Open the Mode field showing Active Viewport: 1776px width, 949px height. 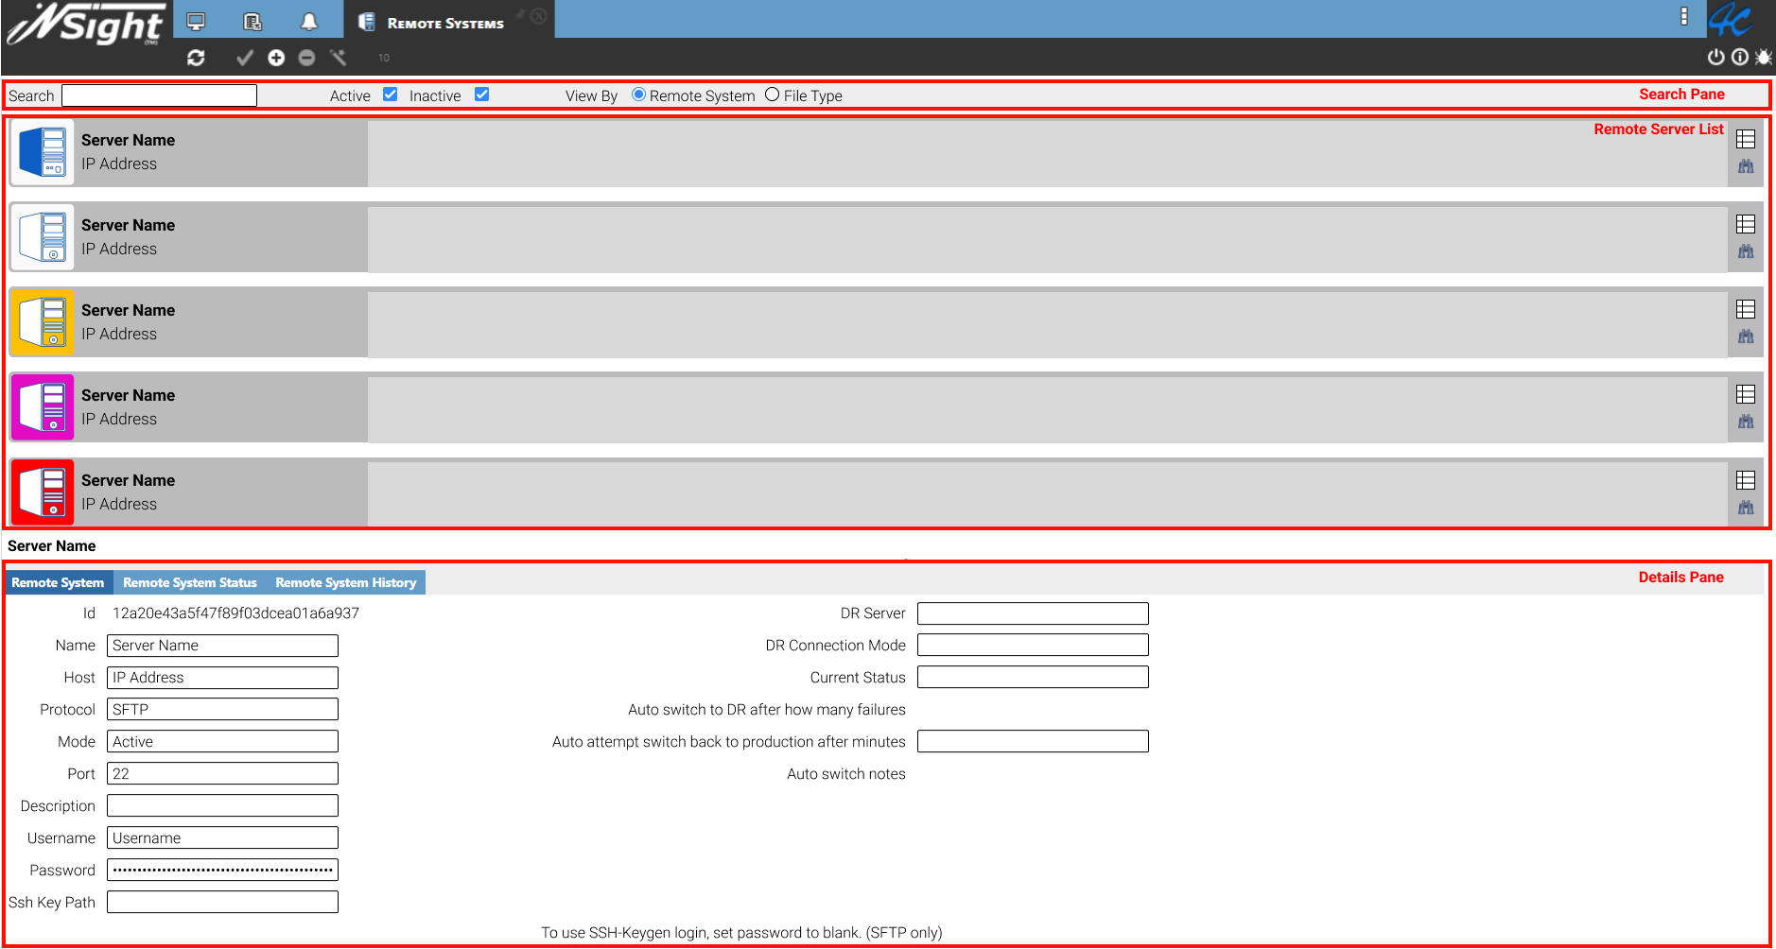[222, 741]
